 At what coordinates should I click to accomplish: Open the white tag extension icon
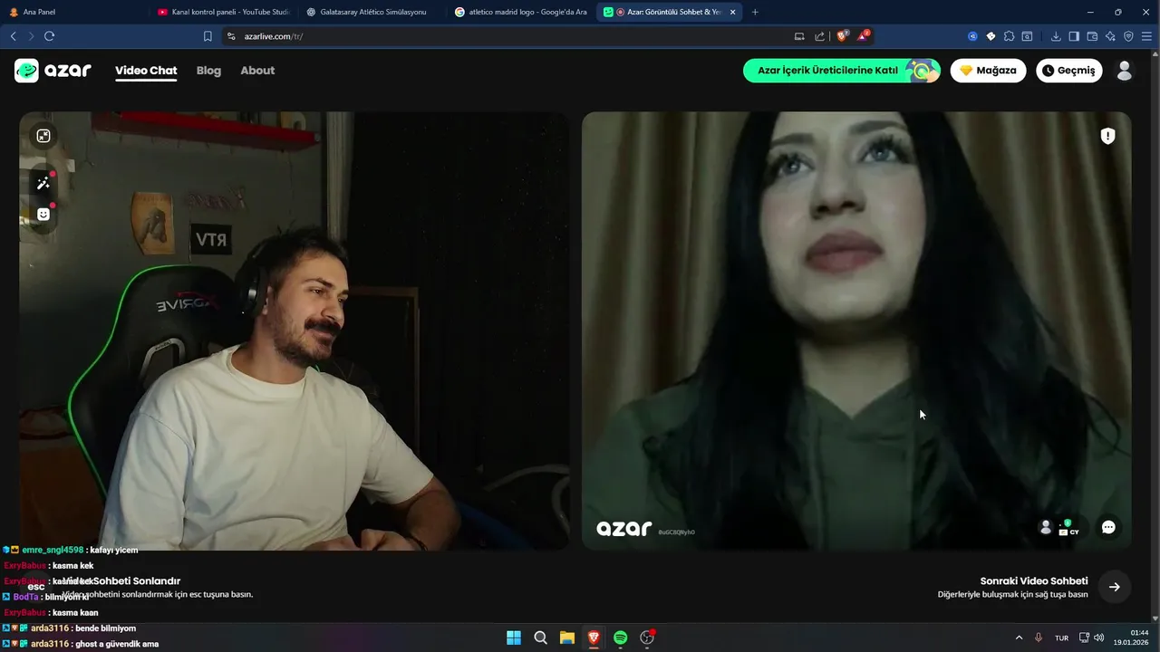coord(991,36)
